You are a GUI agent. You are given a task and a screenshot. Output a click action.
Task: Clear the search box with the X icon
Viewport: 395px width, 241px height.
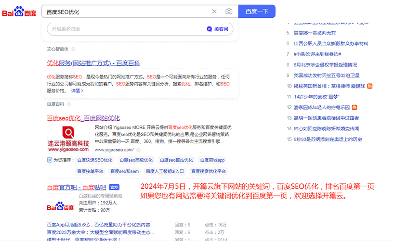point(214,12)
